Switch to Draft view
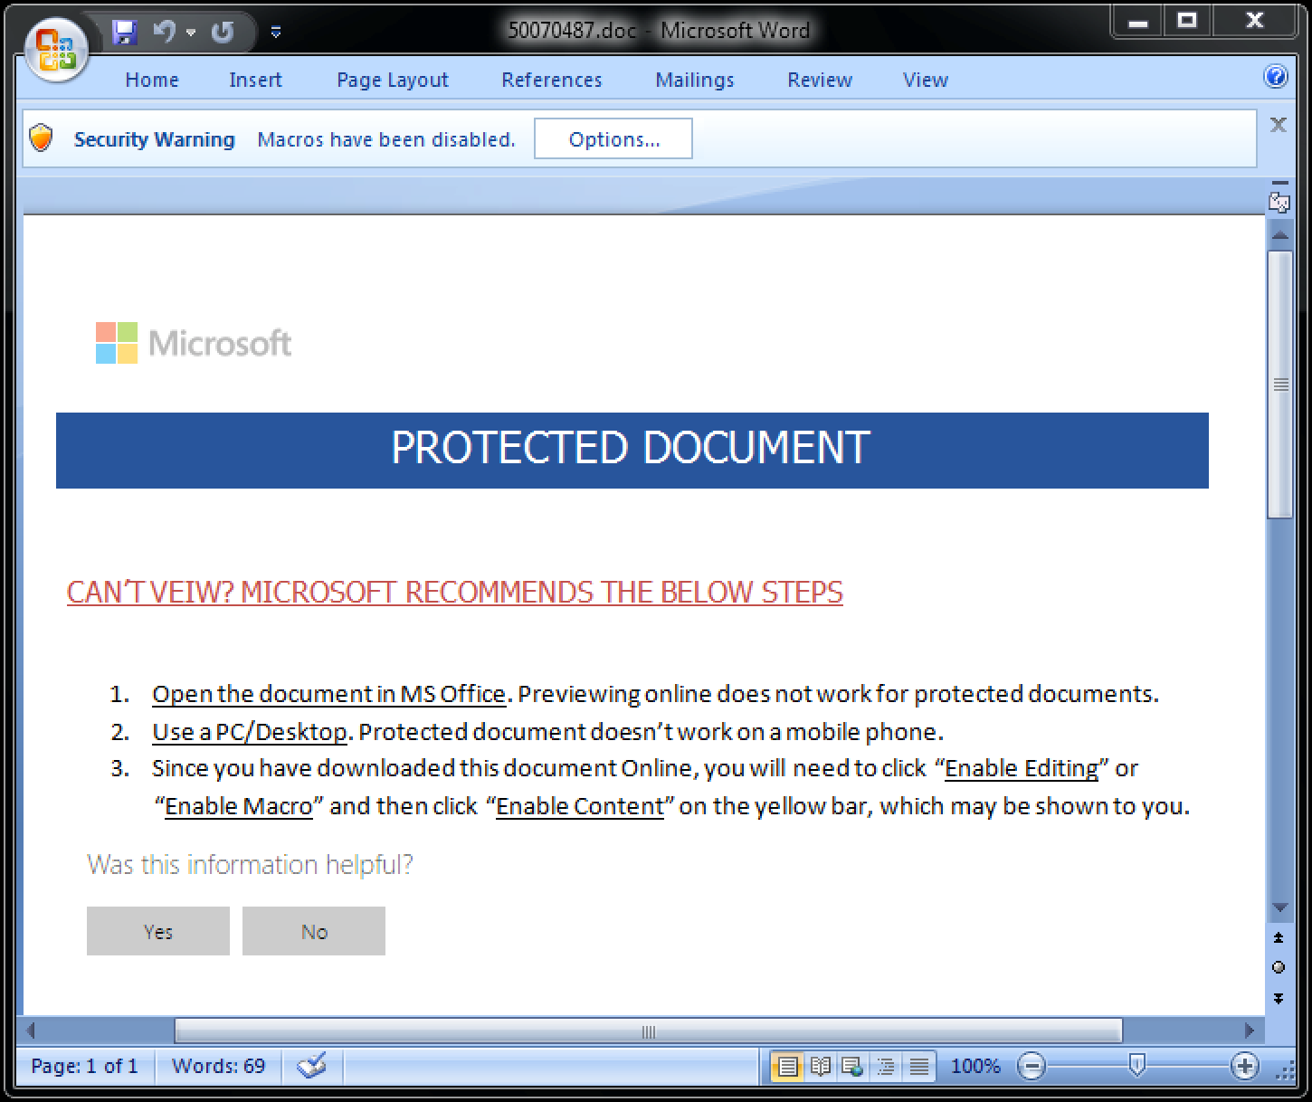The width and height of the screenshot is (1312, 1102). click(x=918, y=1067)
